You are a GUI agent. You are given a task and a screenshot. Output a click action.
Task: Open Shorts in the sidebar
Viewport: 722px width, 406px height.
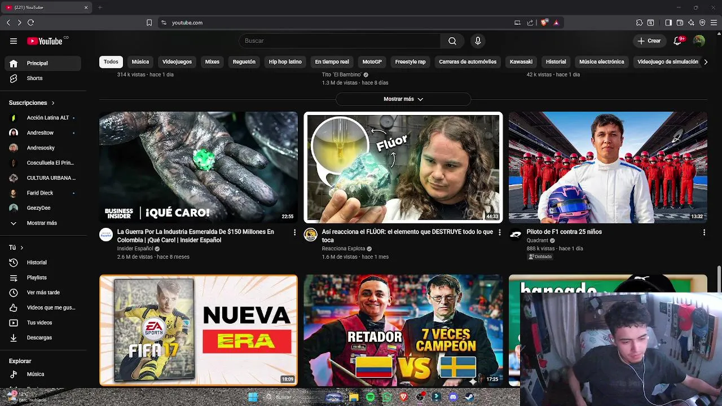pos(43,78)
